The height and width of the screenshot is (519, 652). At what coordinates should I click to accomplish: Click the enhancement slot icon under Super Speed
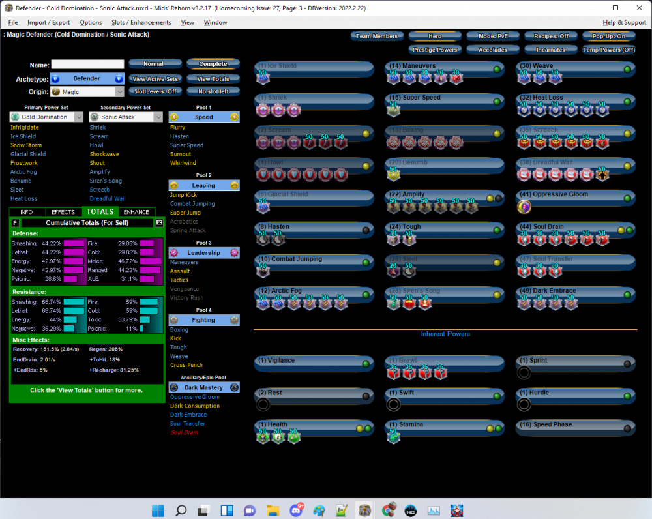click(393, 110)
